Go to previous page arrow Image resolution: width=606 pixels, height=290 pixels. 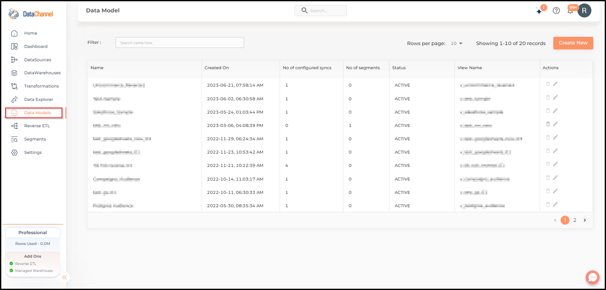tap(555, 220)
